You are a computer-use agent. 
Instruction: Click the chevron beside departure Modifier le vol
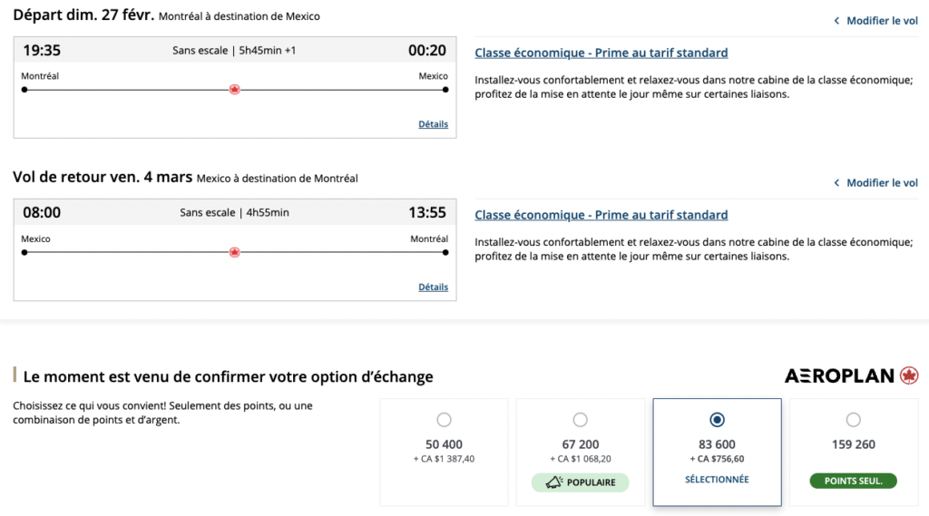[x=836, y=20]
